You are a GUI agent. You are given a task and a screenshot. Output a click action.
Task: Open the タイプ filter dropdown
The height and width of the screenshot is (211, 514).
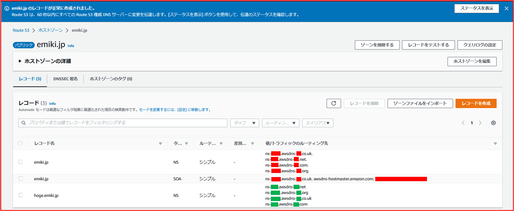pyautogui.click(x=245, y=123)
